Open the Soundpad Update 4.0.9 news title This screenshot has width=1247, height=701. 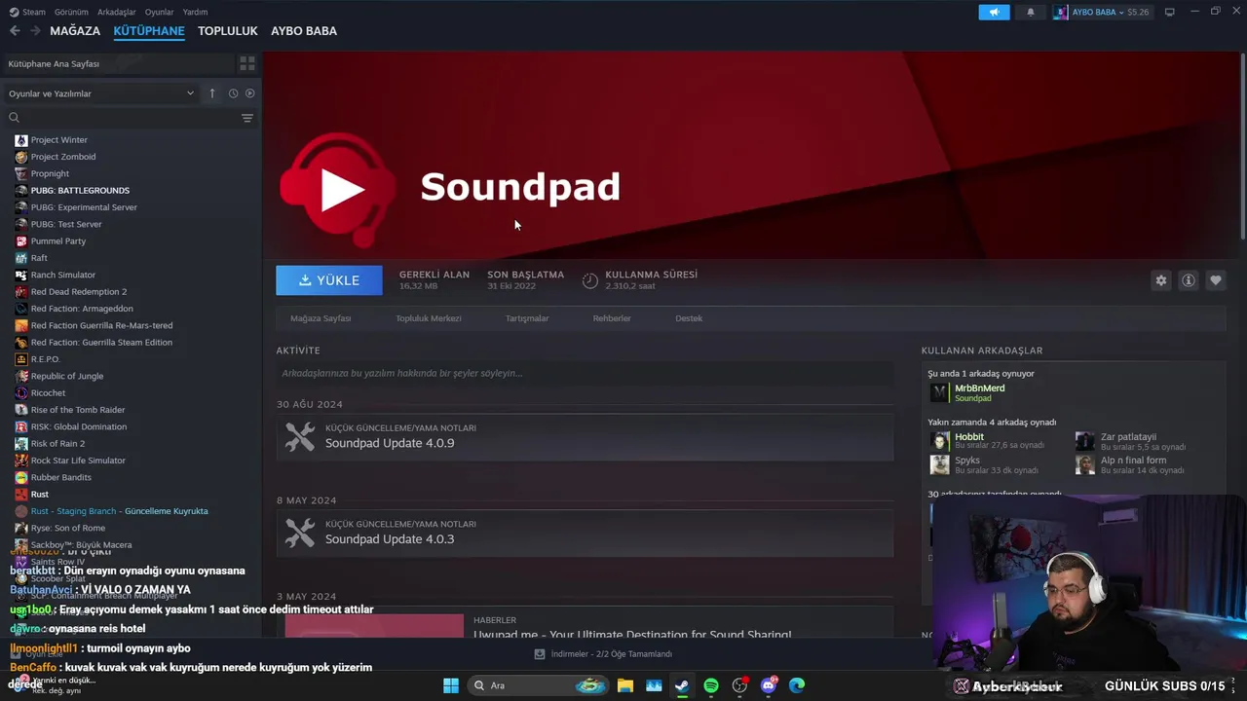[x=390, y=443]
